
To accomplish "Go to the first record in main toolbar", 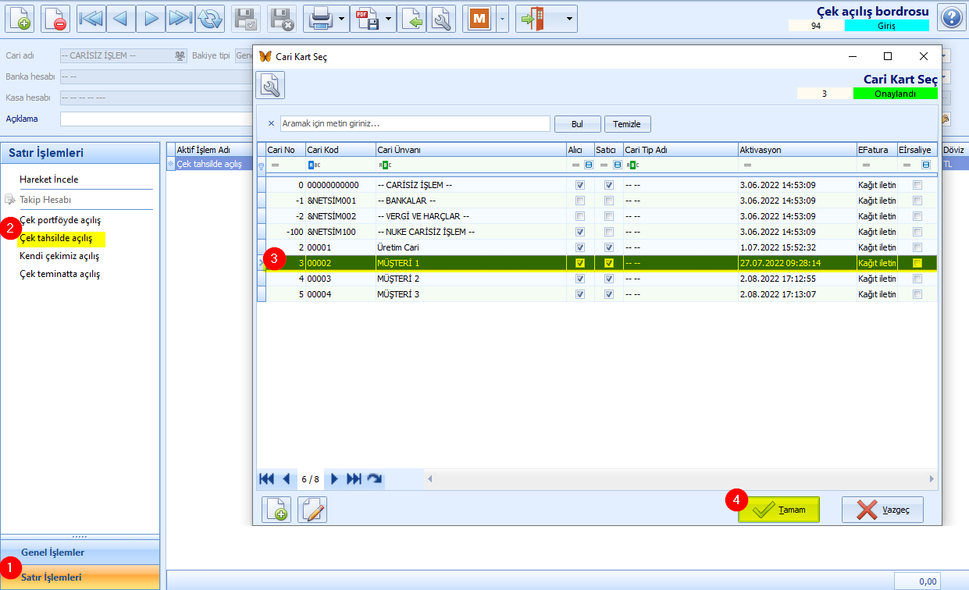I will click(x=91, y=18).
